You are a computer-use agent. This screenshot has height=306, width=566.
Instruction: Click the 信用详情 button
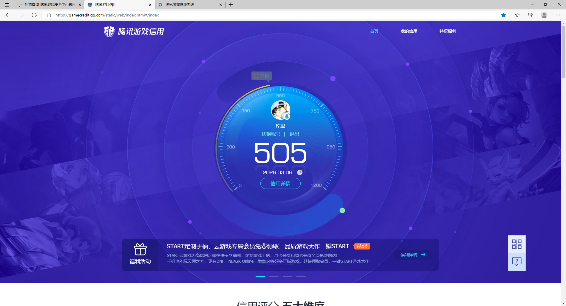[280, 184]
